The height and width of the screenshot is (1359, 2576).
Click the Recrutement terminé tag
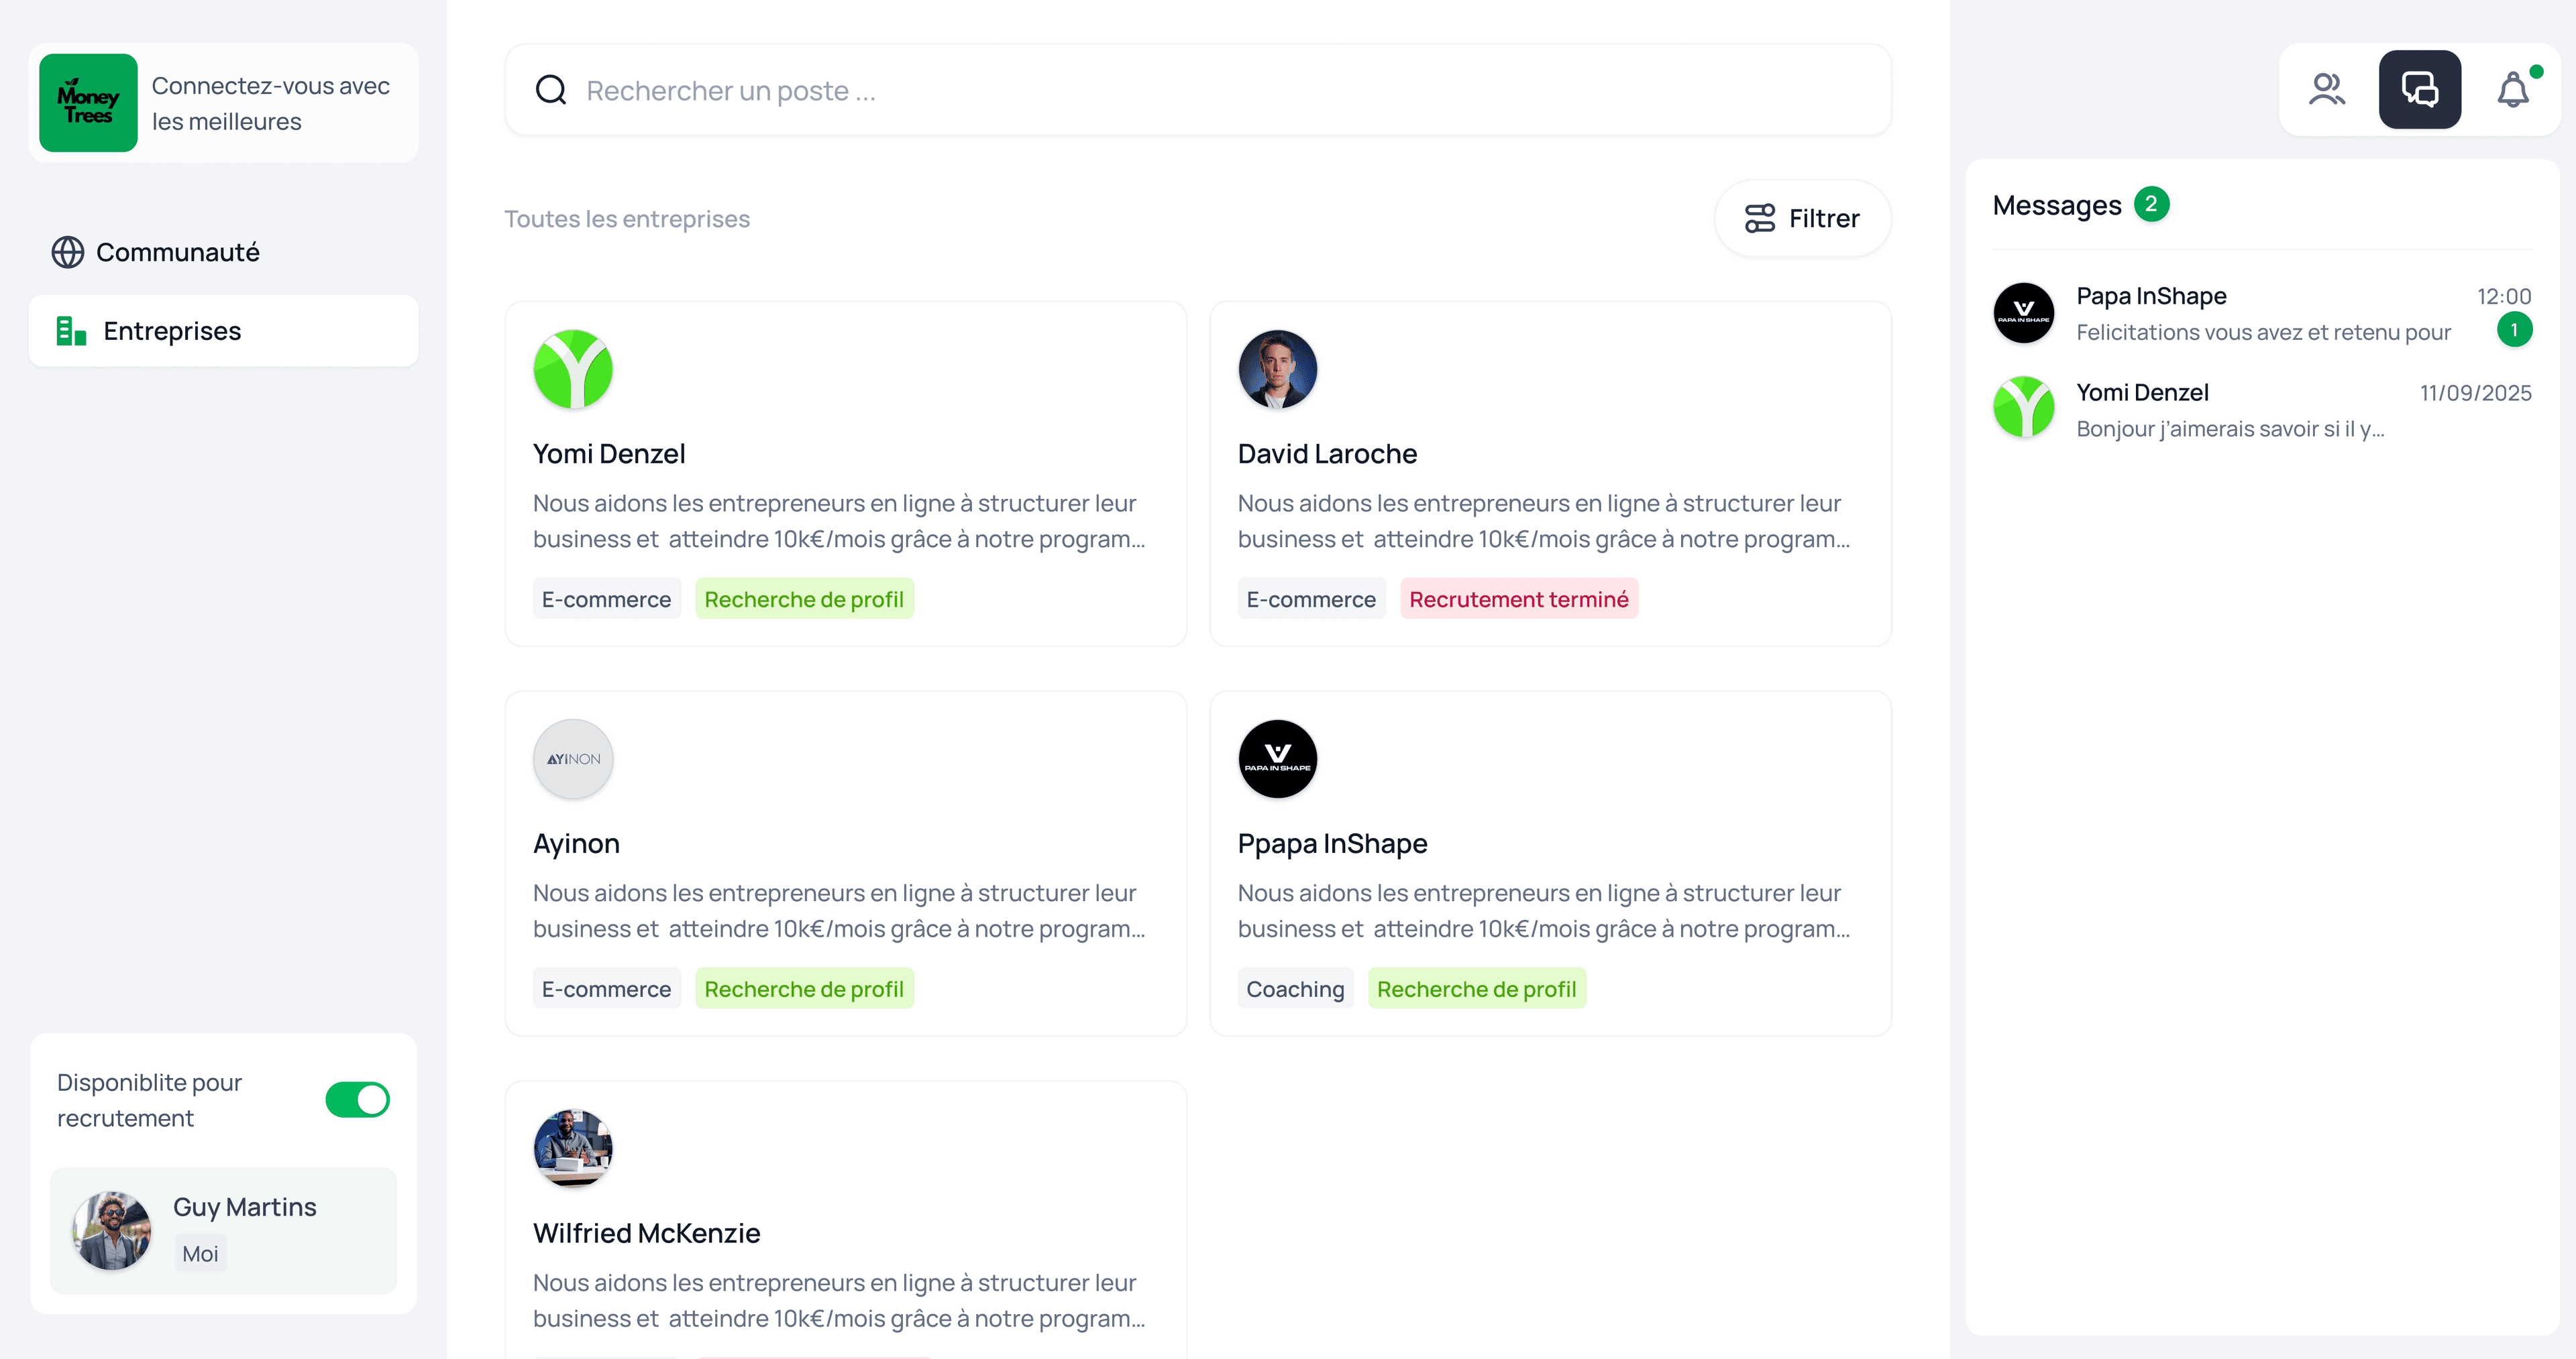1518,599
